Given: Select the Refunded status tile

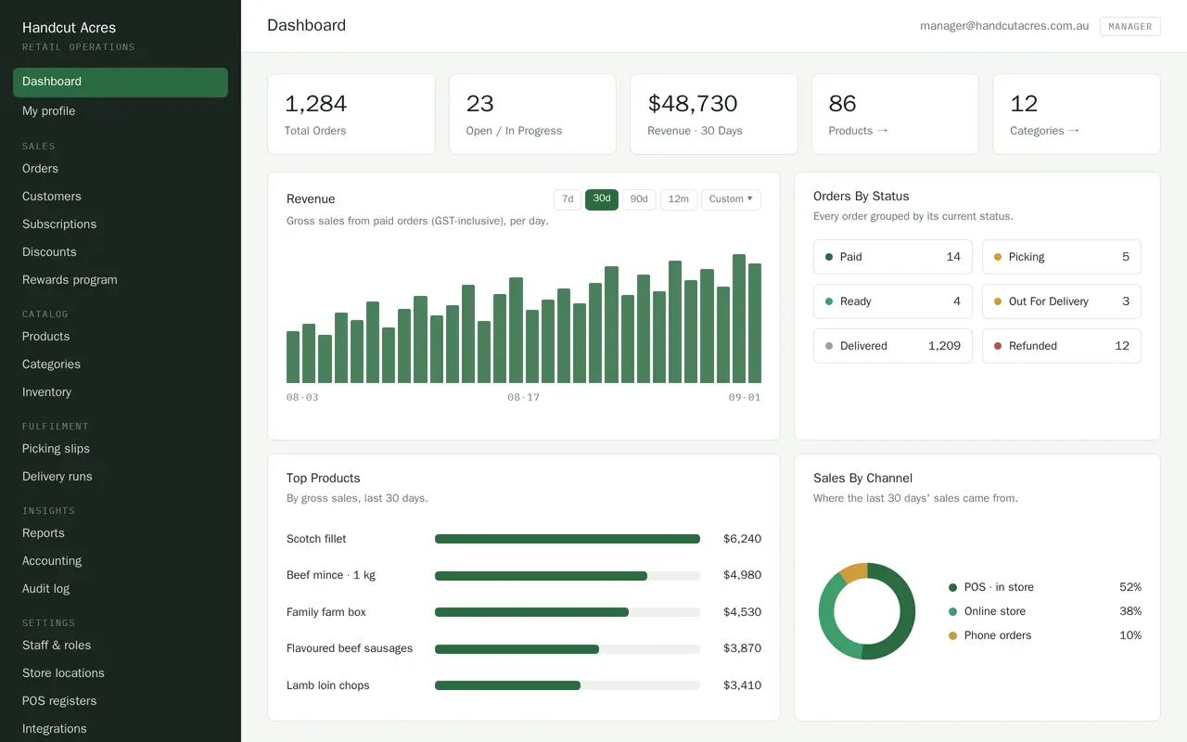Looking at the screenshot, I should pos(1062,346).
